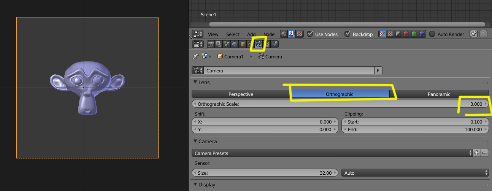Viewport: 492px width, 191px height.
Task: Click the Shift X field
Action: [x=265, y=122]
